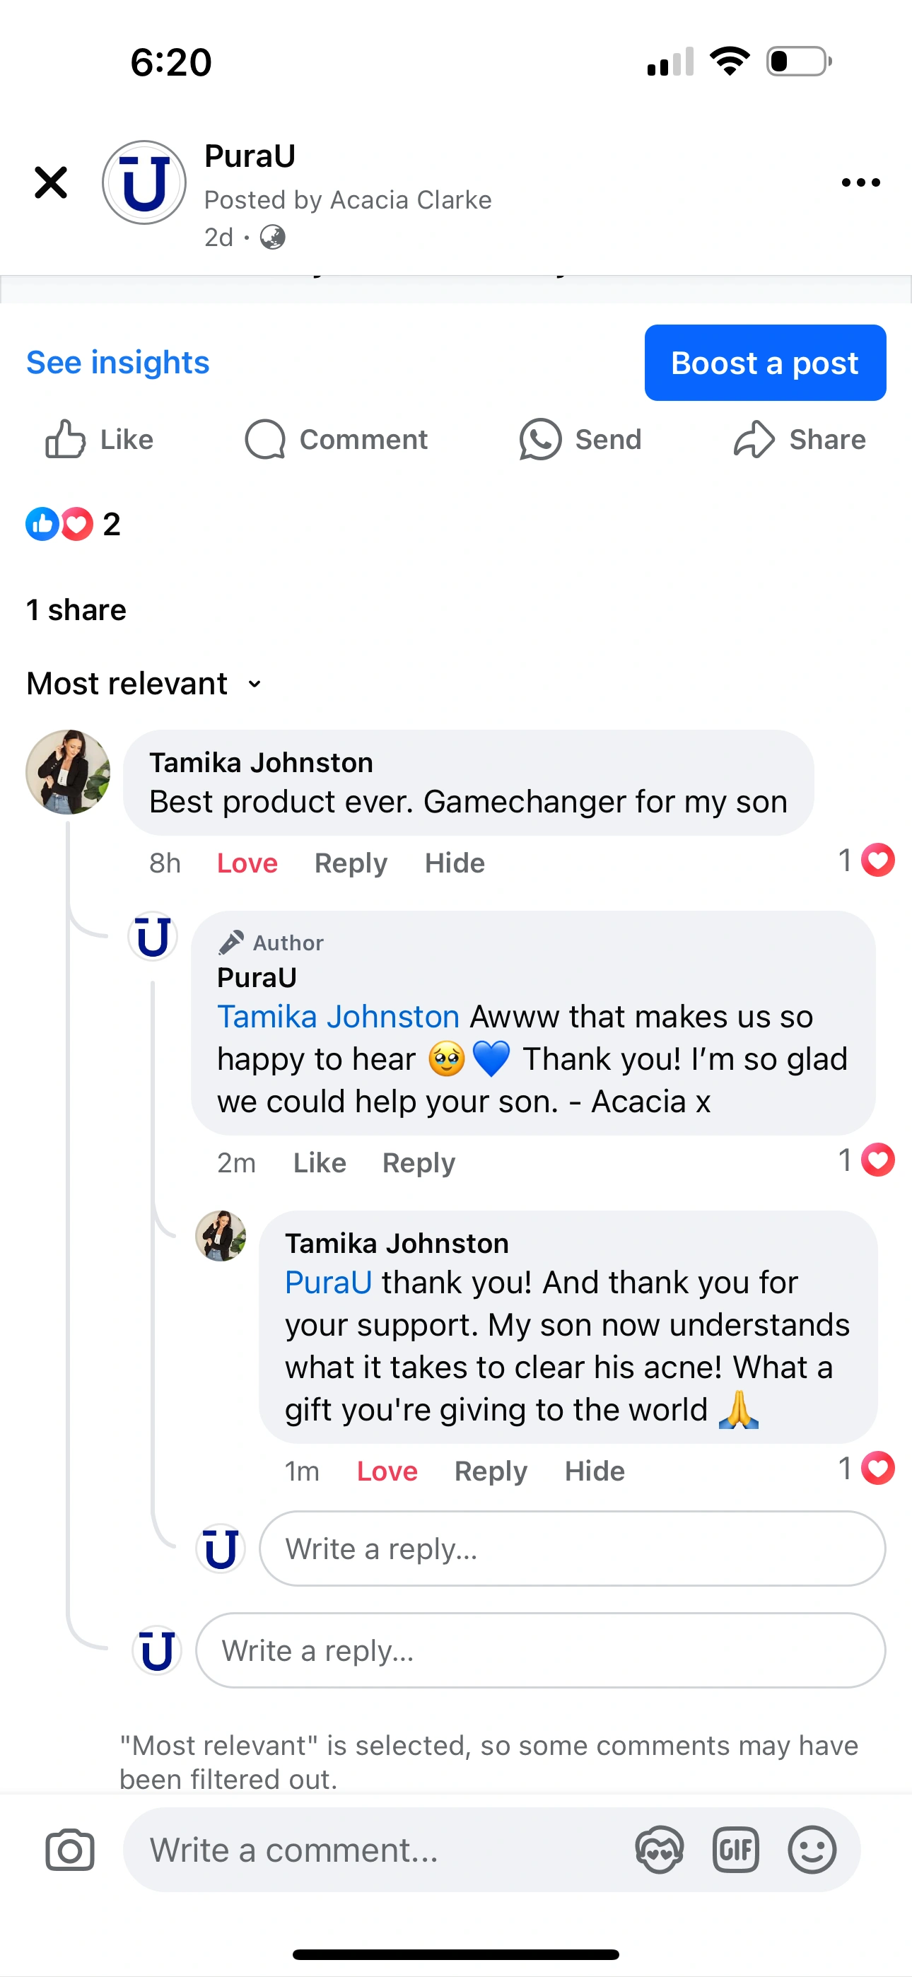
Task: Toggle Love on Tamika's 1m reply
Action: coord(387,1471)
